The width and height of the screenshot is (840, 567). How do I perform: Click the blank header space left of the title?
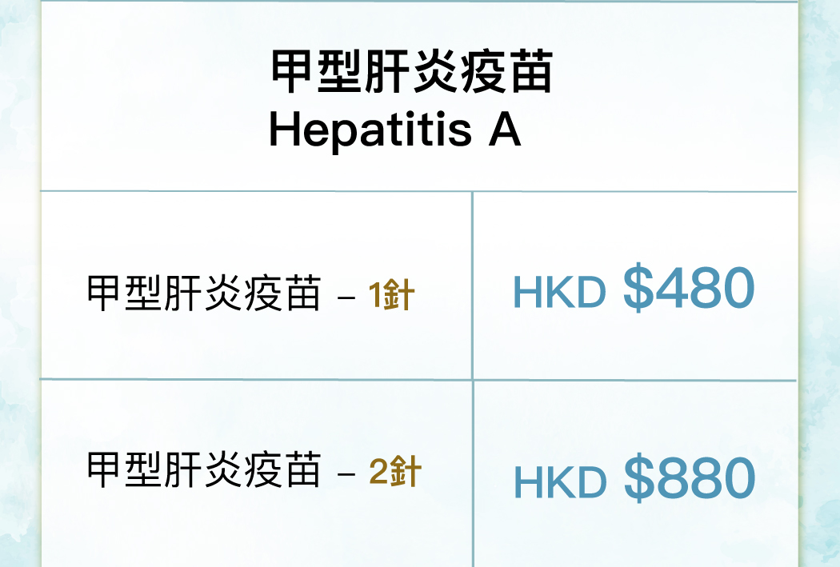[x=153, y=97]
